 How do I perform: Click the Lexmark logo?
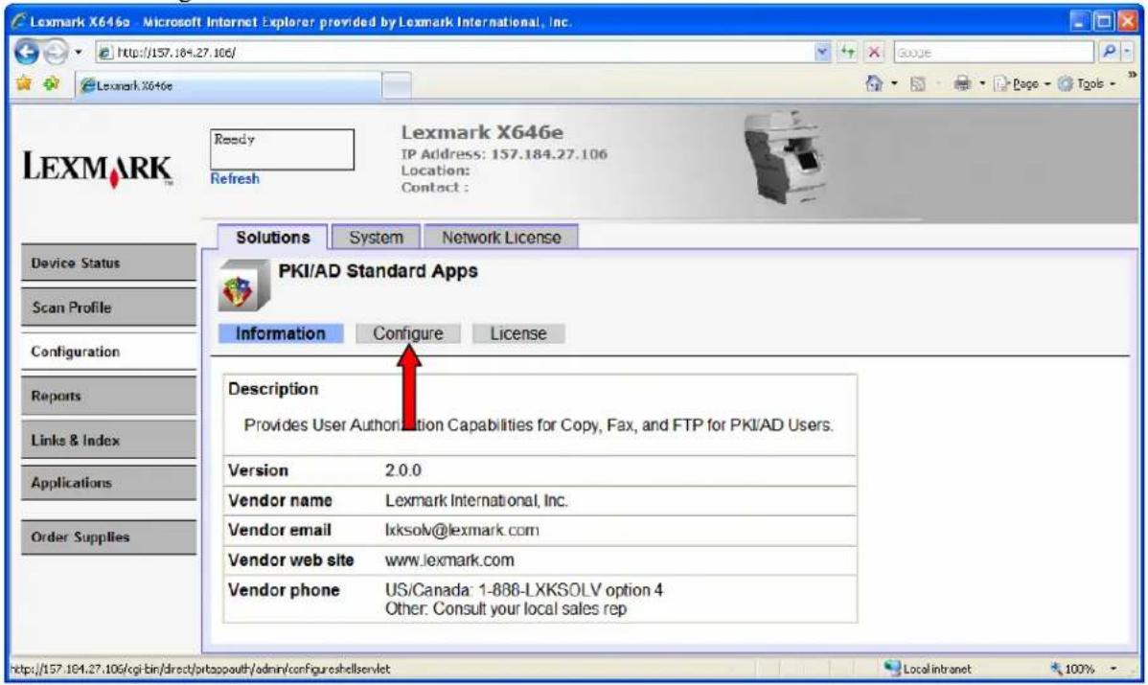tap(98, 169)
